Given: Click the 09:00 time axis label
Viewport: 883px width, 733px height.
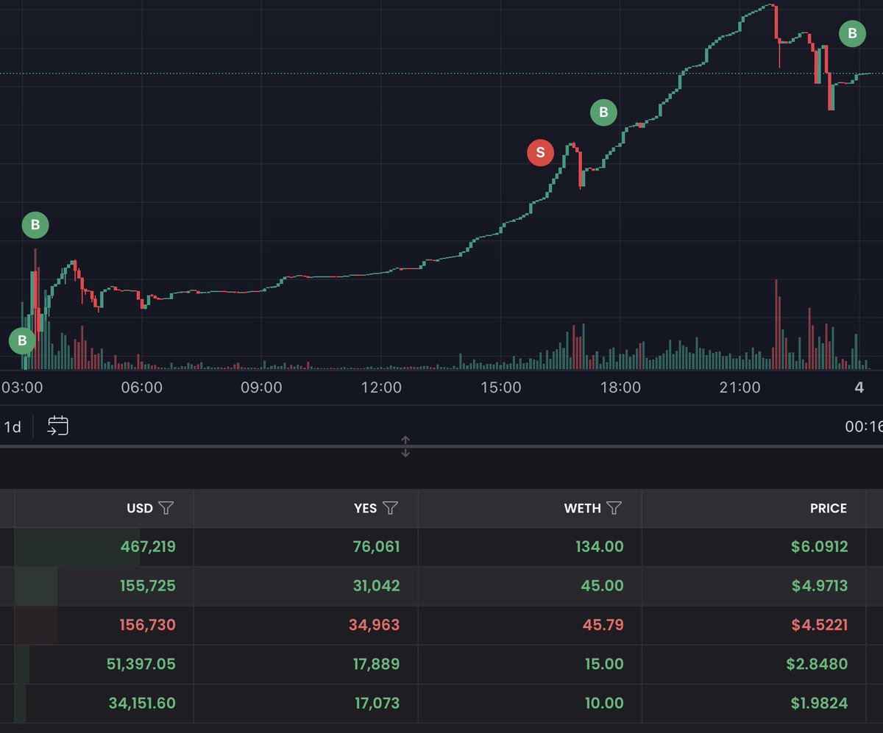Looking at the screenshot, I should point(261,387).
